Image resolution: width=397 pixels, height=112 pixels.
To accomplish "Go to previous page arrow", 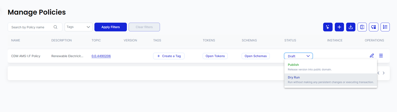I will 378,73.
